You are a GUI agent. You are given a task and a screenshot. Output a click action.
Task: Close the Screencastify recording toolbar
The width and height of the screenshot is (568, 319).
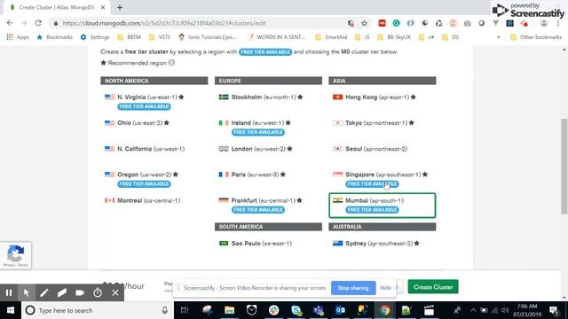pyautogui.click(x=115, y=292)
